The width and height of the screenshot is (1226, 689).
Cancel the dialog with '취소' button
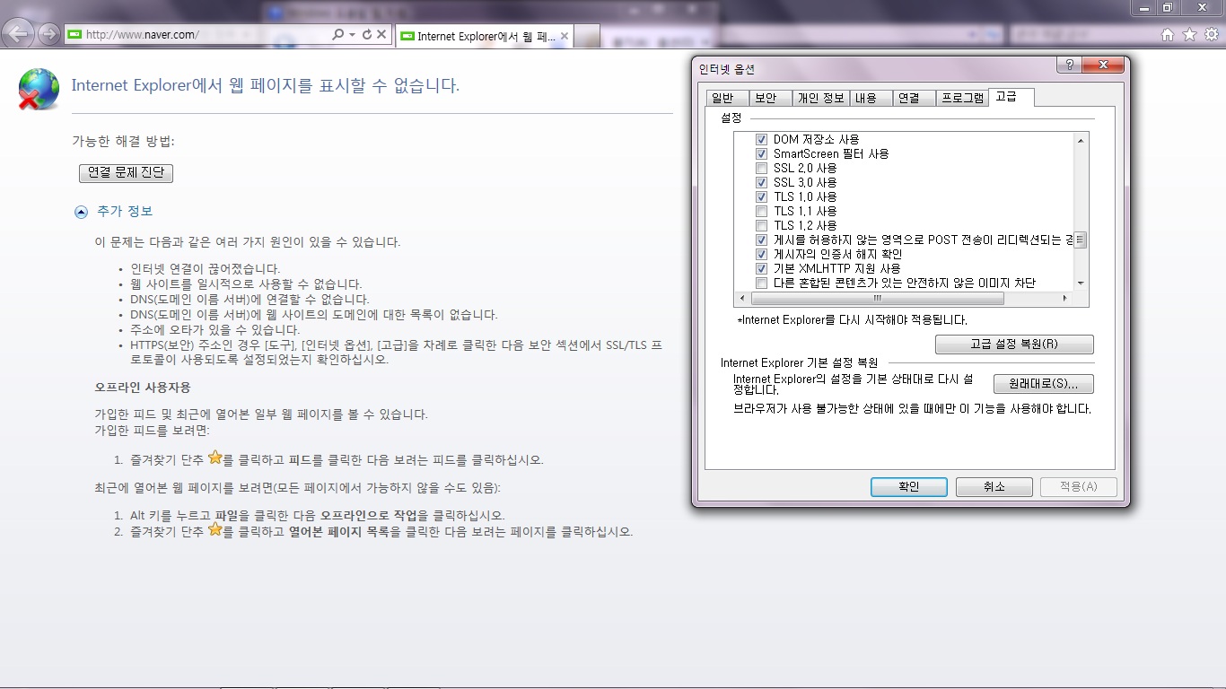tap(994, 486)
